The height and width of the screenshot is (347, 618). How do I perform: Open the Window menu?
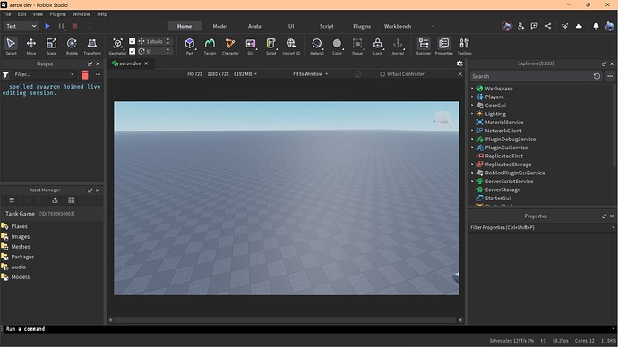pos(82,14)
